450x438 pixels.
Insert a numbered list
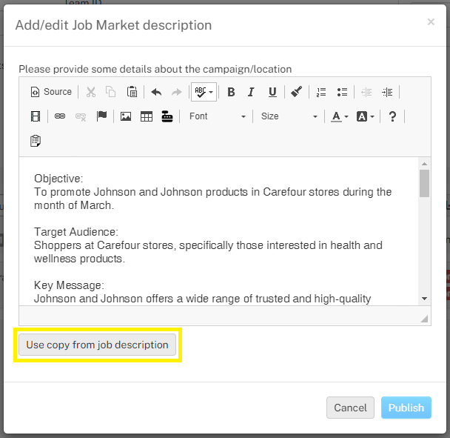point(321,92)
